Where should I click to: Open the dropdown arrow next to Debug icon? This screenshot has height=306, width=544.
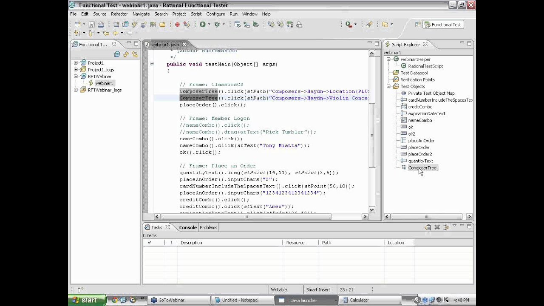tap(224, 25)
